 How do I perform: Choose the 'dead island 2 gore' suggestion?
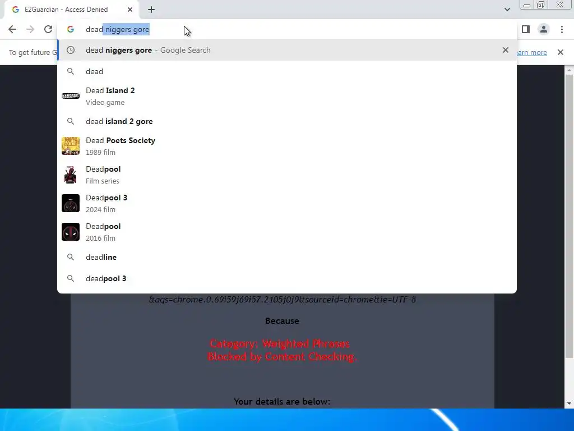287,121
